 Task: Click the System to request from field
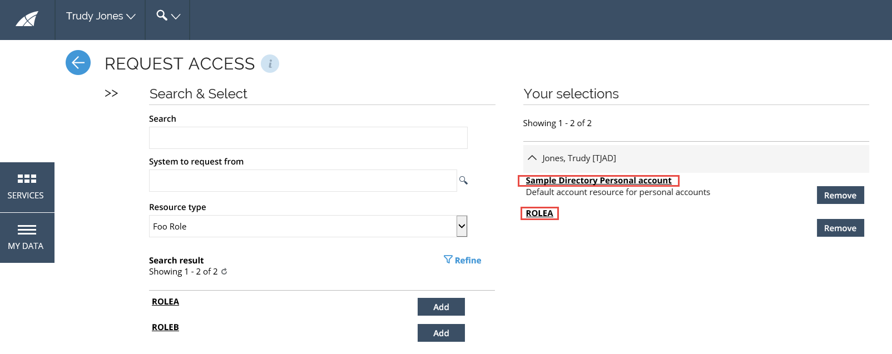click(x=303, y=181)
